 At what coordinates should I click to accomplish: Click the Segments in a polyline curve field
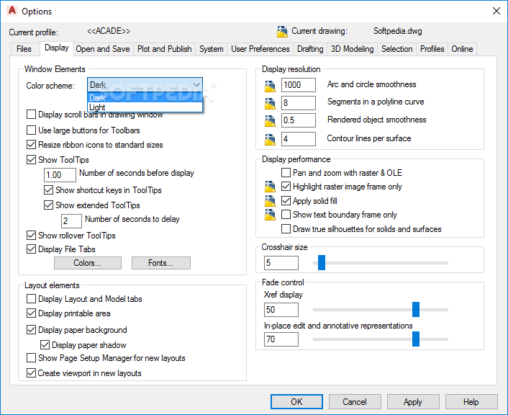[299, 103]
